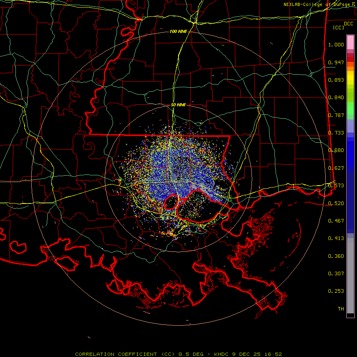Viewport: 357px width, 357px height.
Task: Click the 0.680 scale value
Action: 336,150
